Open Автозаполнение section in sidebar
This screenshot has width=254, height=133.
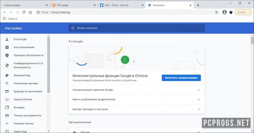click(x=24, y=47)
